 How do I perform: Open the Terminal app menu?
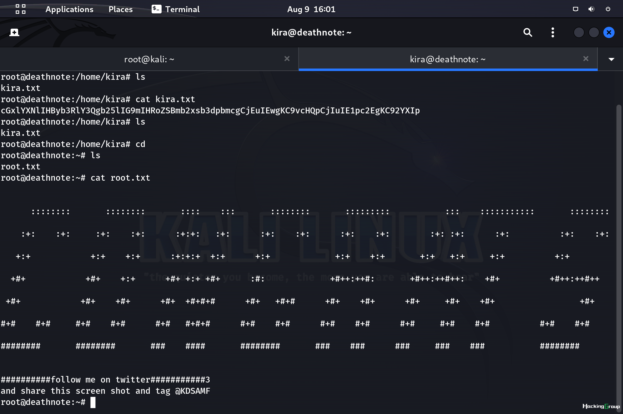coord(176,9)
